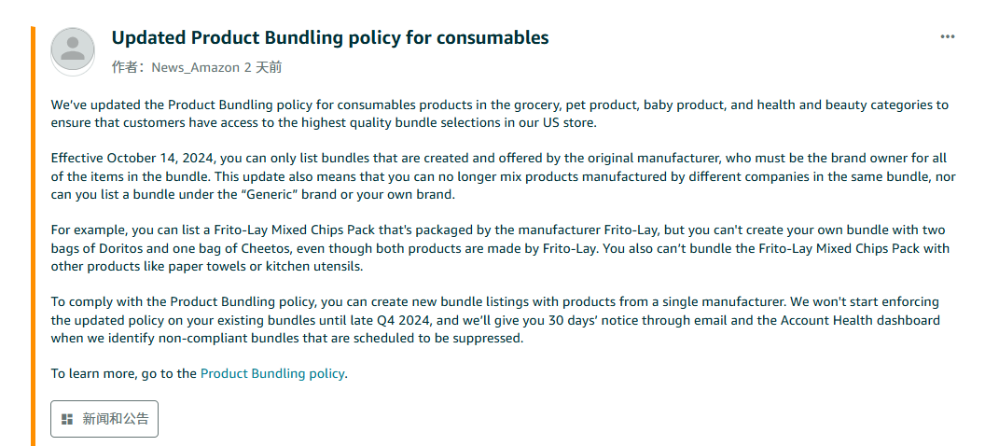The image size is (985, 446).
Task: Click the author name News_Amazon
Action: (196, 67)
